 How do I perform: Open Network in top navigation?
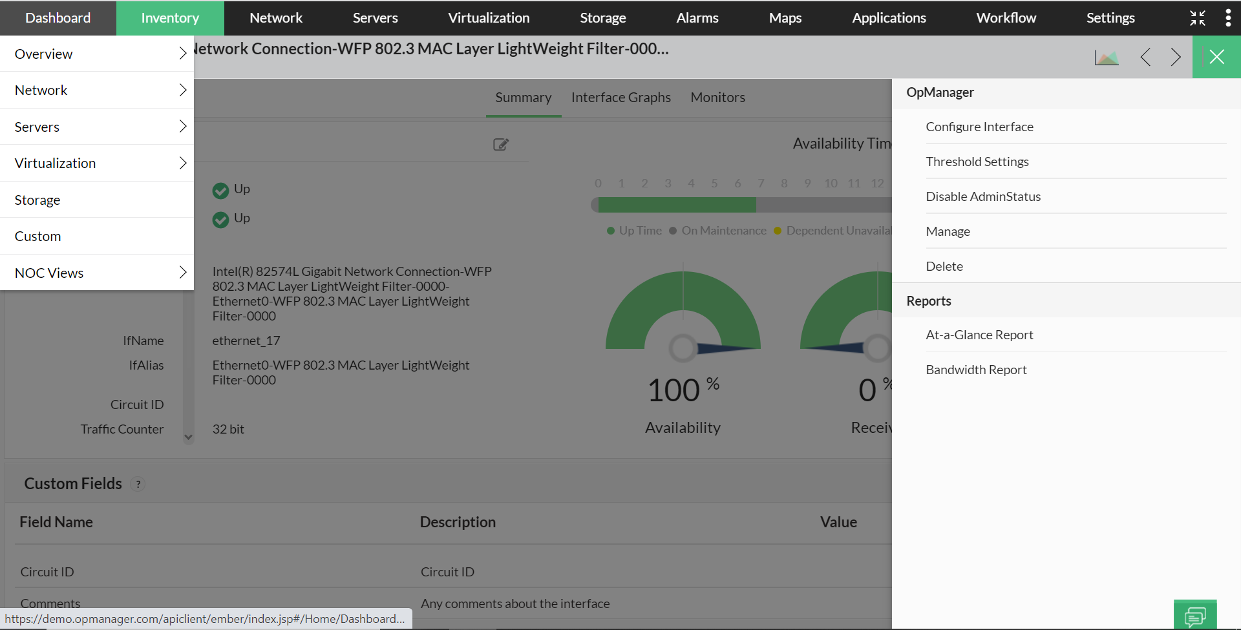[276, 18]
